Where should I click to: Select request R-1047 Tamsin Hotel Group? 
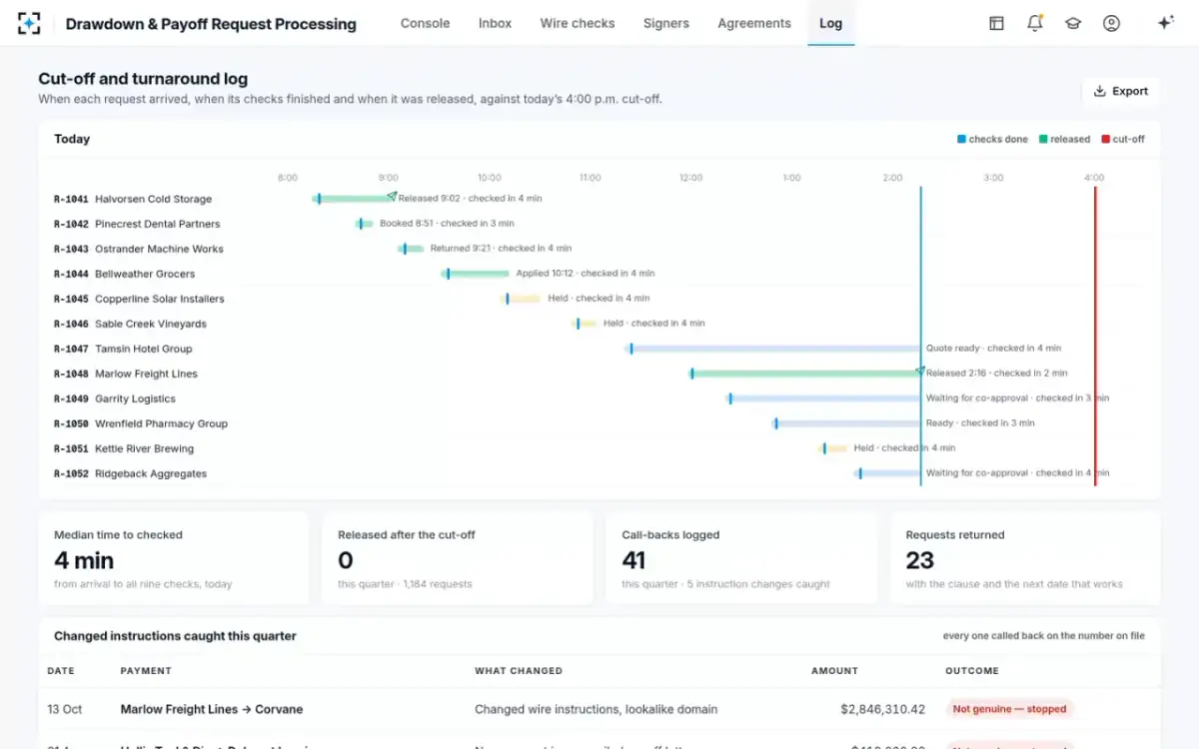coord(123,349)
